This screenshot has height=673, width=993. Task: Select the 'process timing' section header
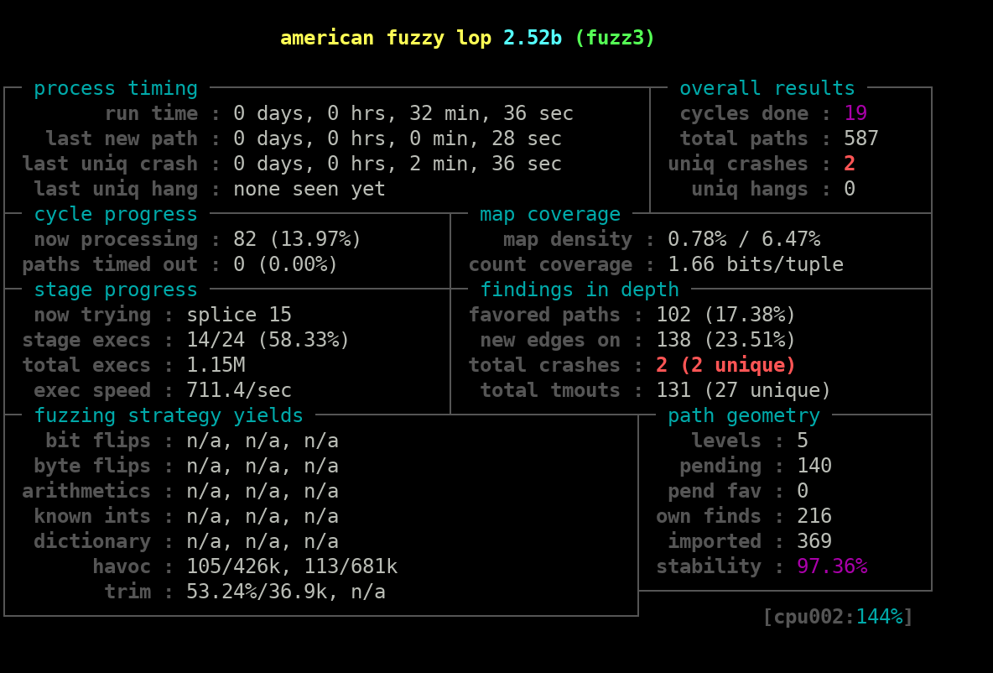click(116, 88)
